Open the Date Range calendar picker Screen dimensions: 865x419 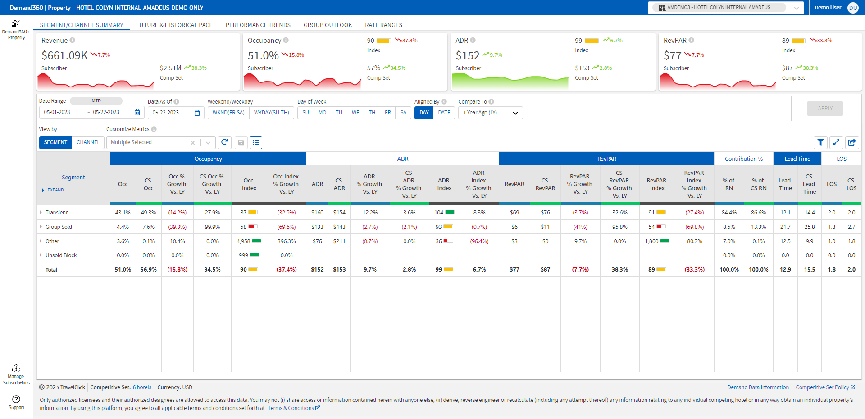137,113
